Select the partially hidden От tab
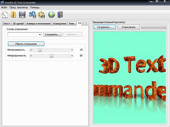The height and width of the screenshot is (127, 170). pyautogui.click(x=79, y=23)
